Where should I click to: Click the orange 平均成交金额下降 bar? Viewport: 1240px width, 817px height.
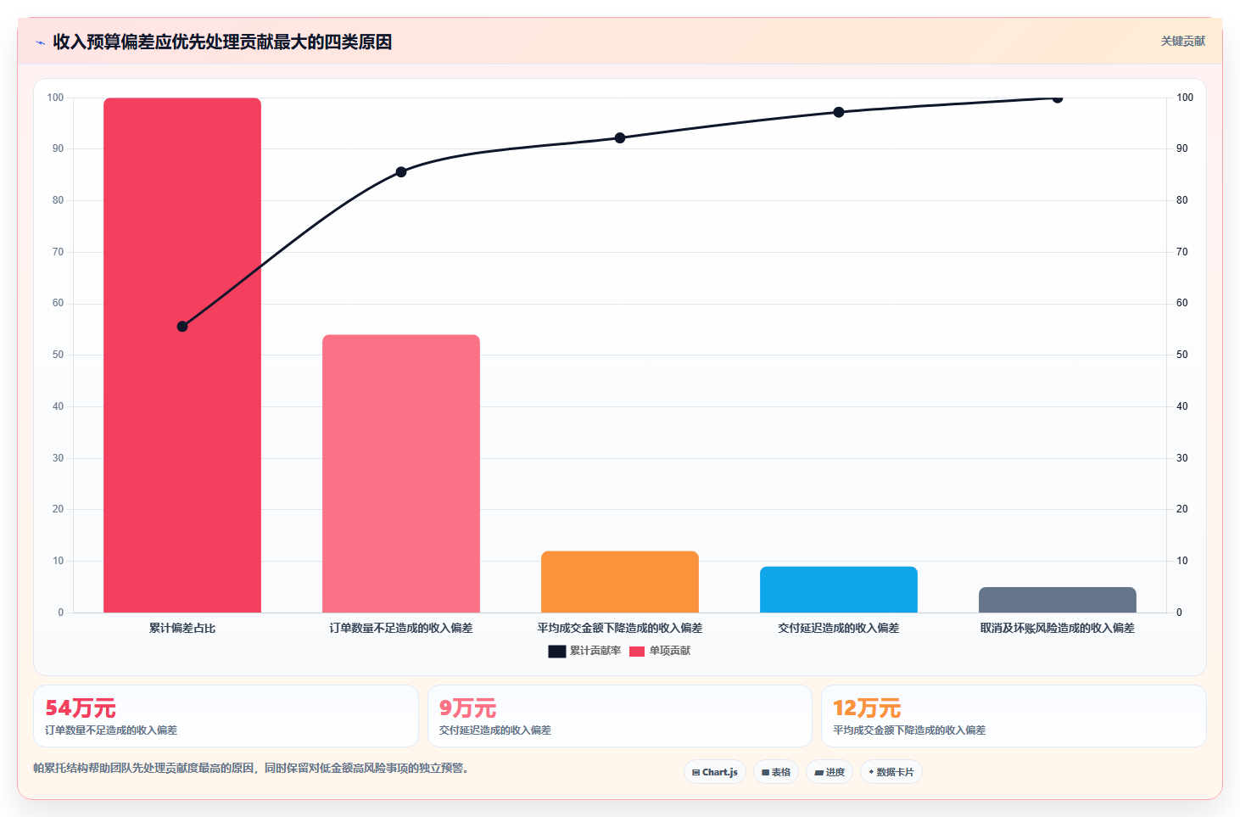[x=620, y=582]
